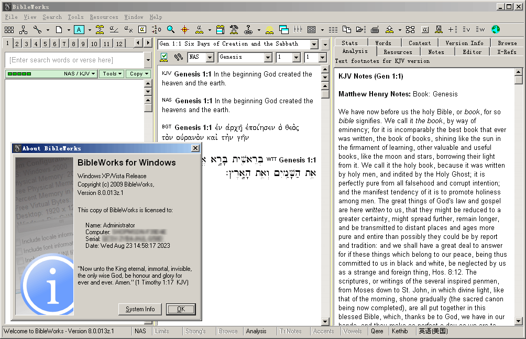The width and height of the screenshot is (526, 339).
Task: Open the wrench tools icon
Action: (x=37, y=30)
